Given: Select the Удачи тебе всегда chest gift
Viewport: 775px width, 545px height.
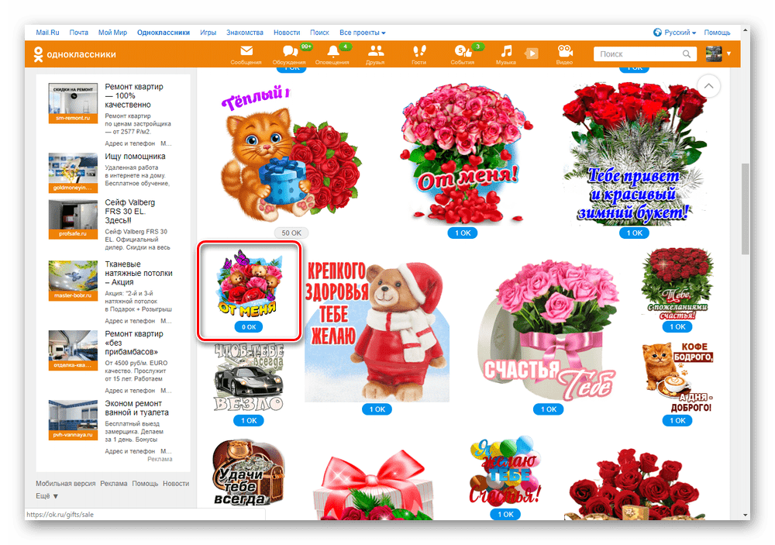Looking at the screenshot, I should [x=249, y=472].
